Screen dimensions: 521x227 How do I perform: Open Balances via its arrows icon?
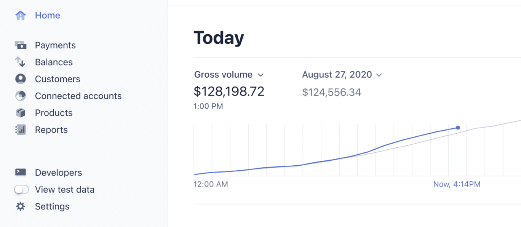(x=21, y=62)
